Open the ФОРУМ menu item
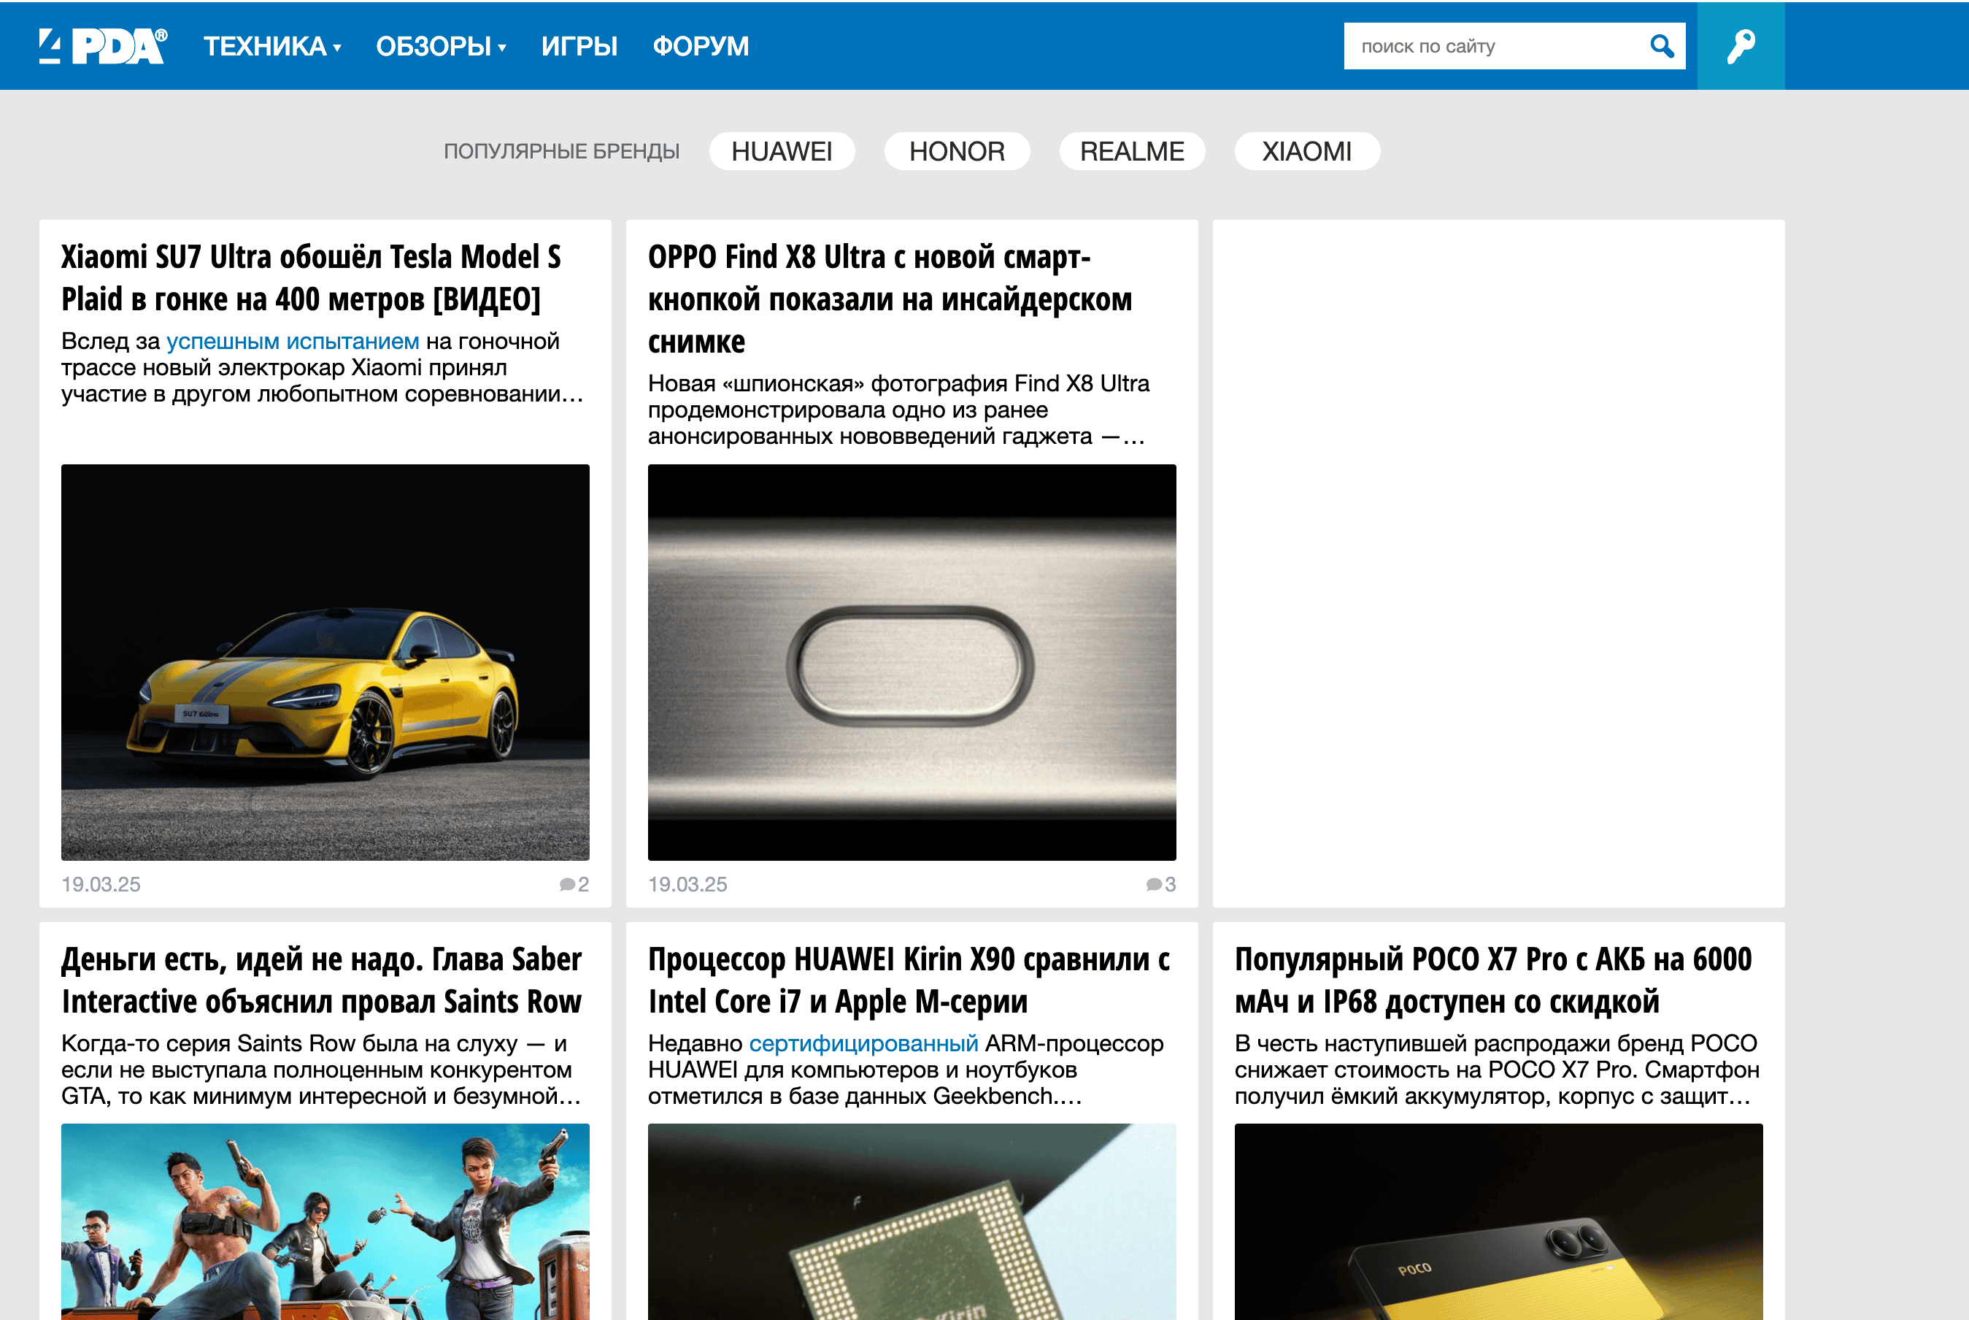Viewport: 1969px width, 1320px height. pos(700,46)
